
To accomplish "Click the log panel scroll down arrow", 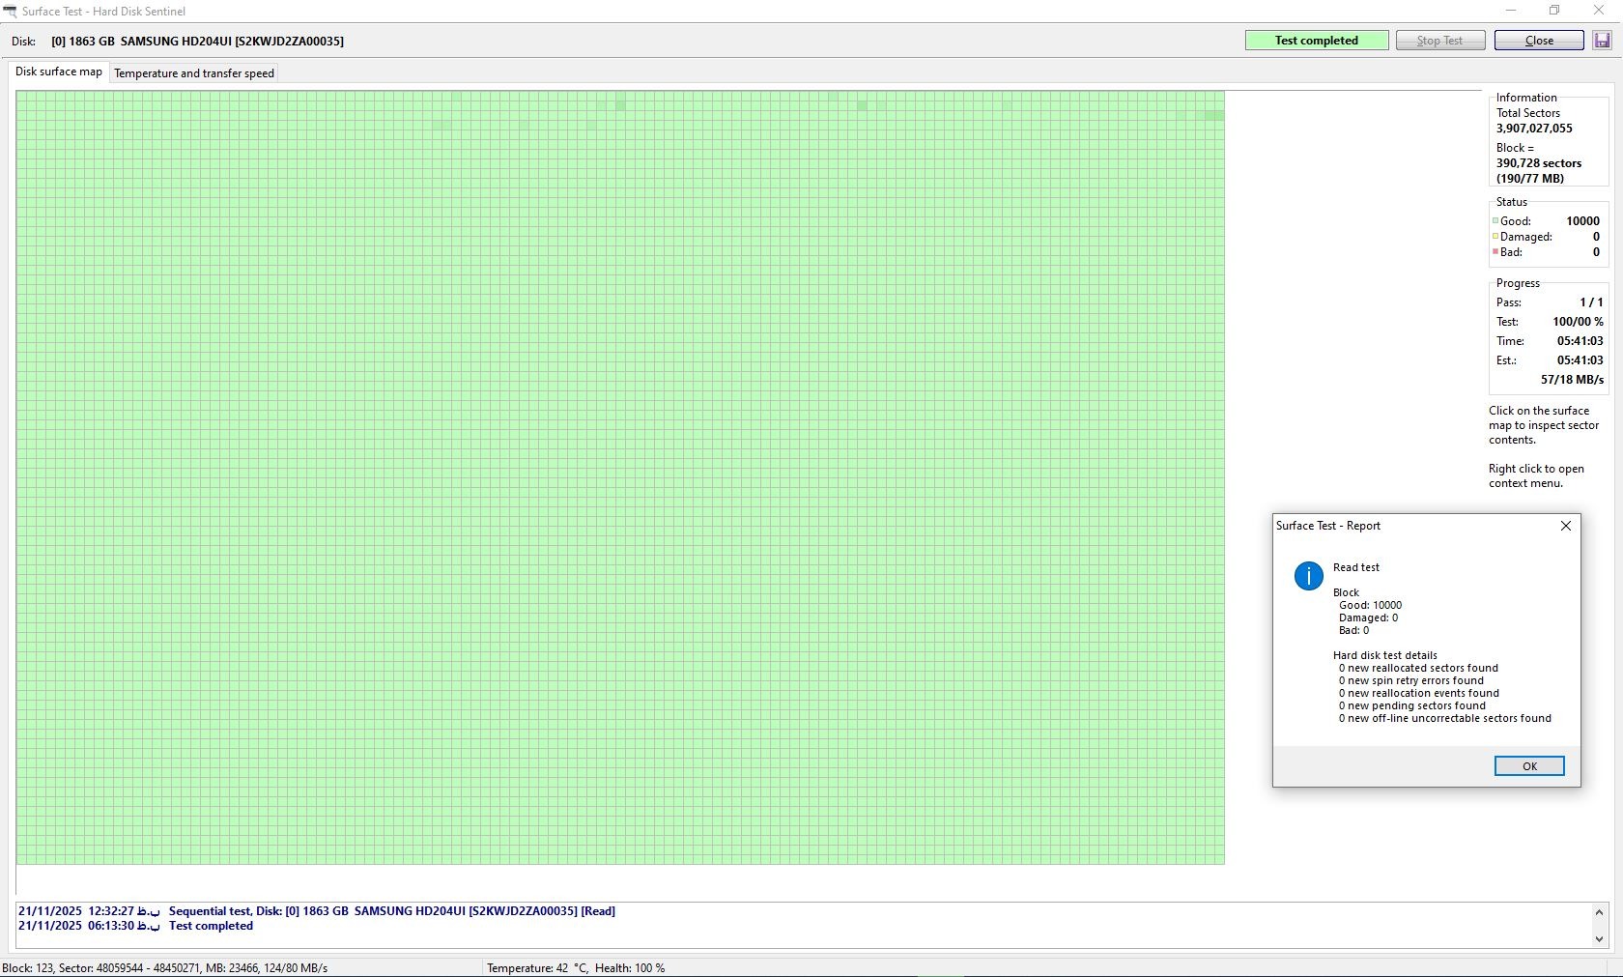I will click(1599, 938).
